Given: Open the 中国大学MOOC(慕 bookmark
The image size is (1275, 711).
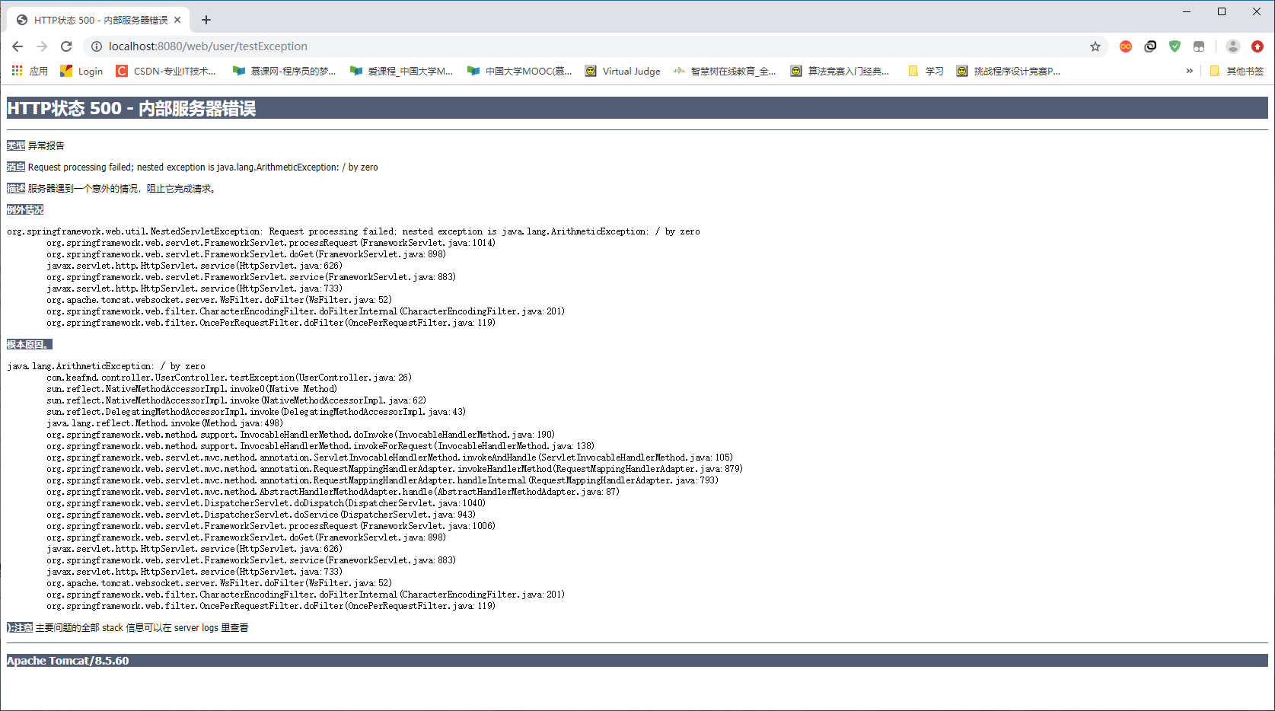Looking at the screenshot, I should coord(519,71).
